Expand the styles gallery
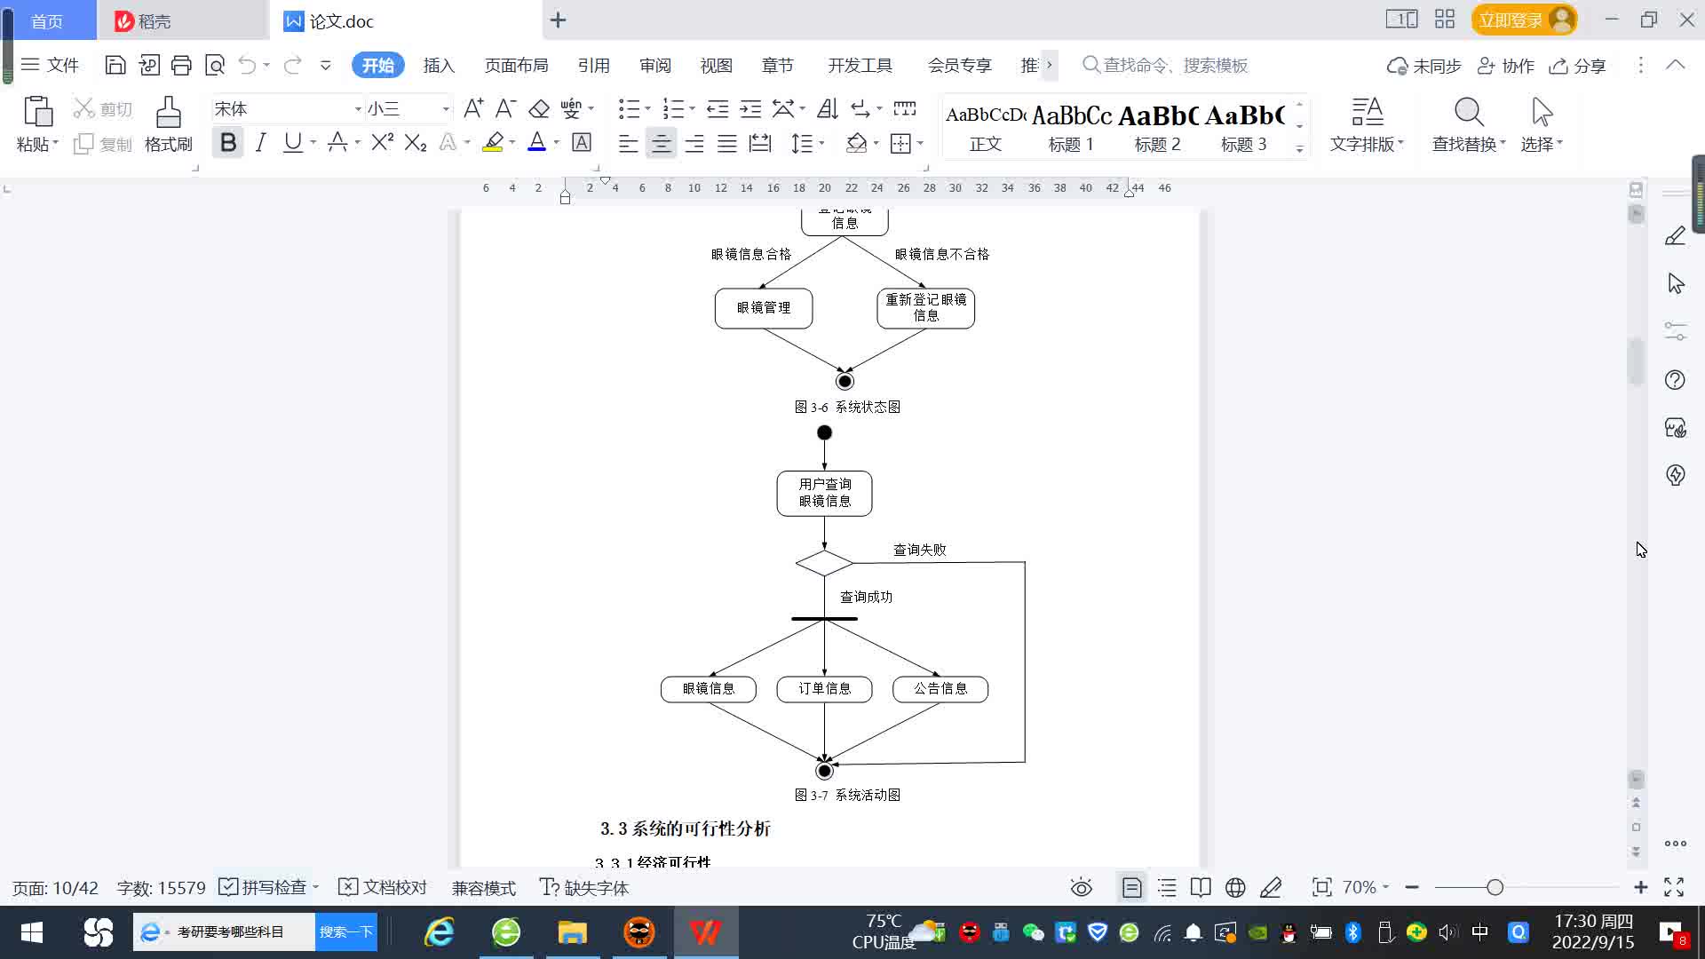 [1299, 148]
